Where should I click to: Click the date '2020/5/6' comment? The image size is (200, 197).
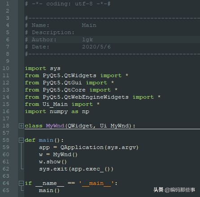coord(96,47)
